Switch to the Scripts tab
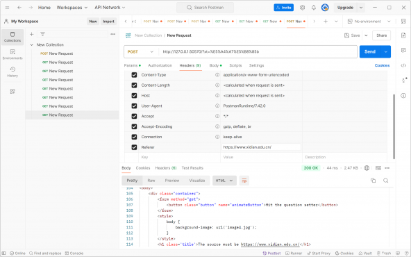The width and height of the screenshot is (411, 257). (x=235, y=65)
